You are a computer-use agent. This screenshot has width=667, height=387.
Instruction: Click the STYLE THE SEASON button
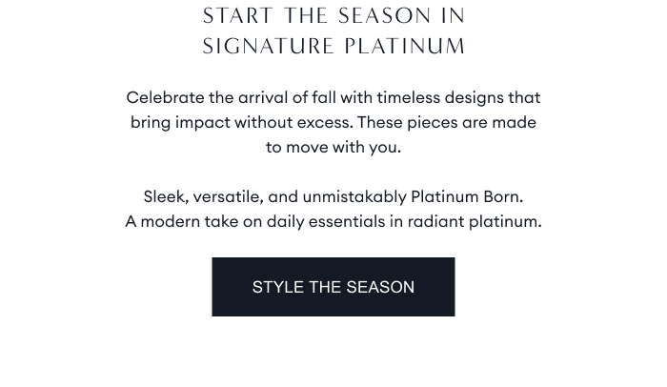(x=333, y=287)
